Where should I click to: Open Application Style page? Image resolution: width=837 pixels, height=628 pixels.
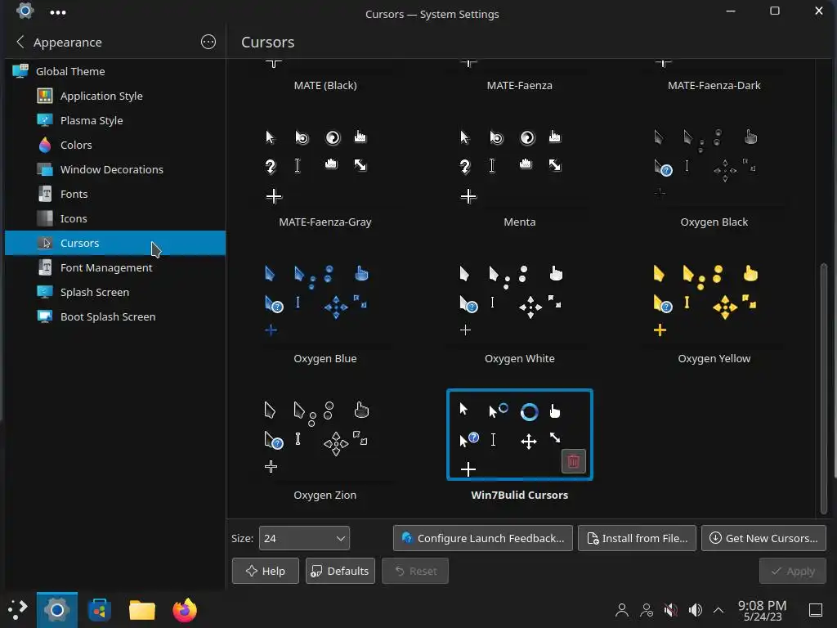pyautogui.click(x=115, y=96)
